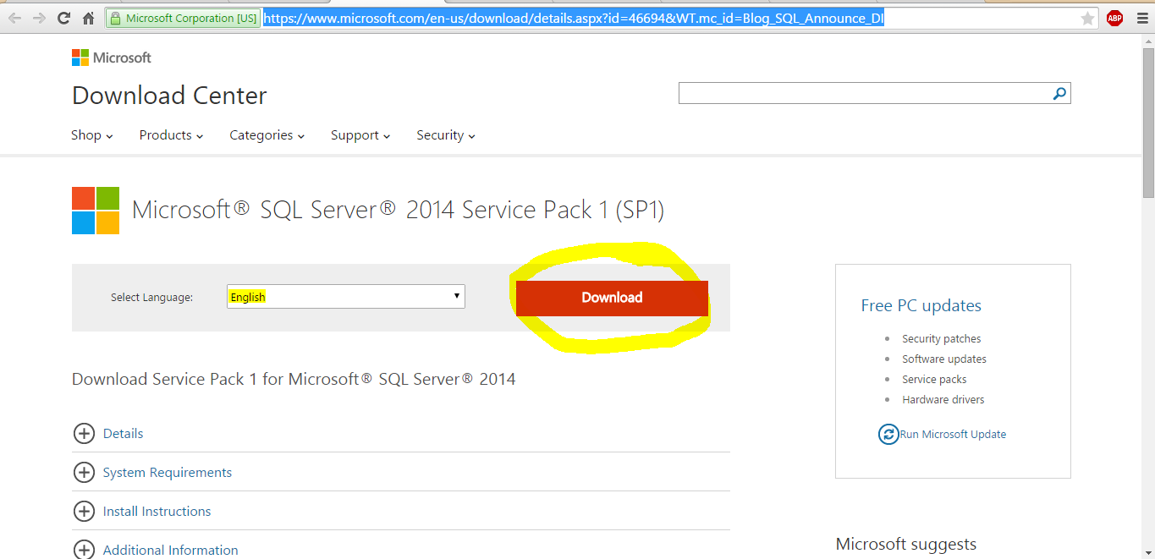Image resolution: width=1155 pixels, height=559 pixels.
Task: Open the Security menu
Action: [x=446, y=135]
